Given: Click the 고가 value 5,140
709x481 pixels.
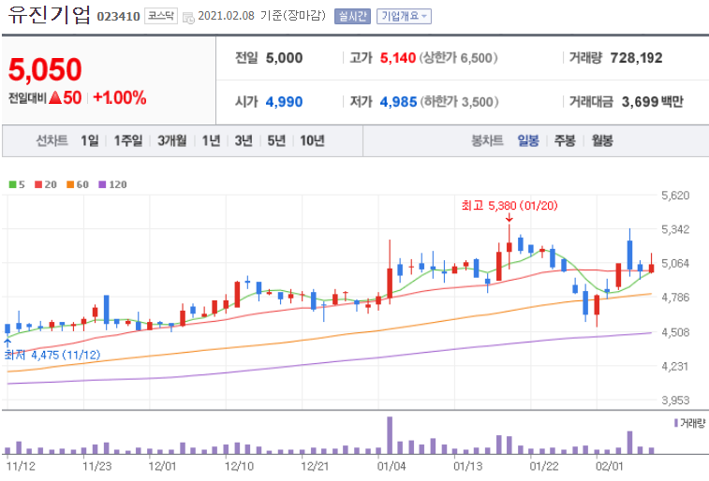Looking at the screenshot, I should (398, 58).
